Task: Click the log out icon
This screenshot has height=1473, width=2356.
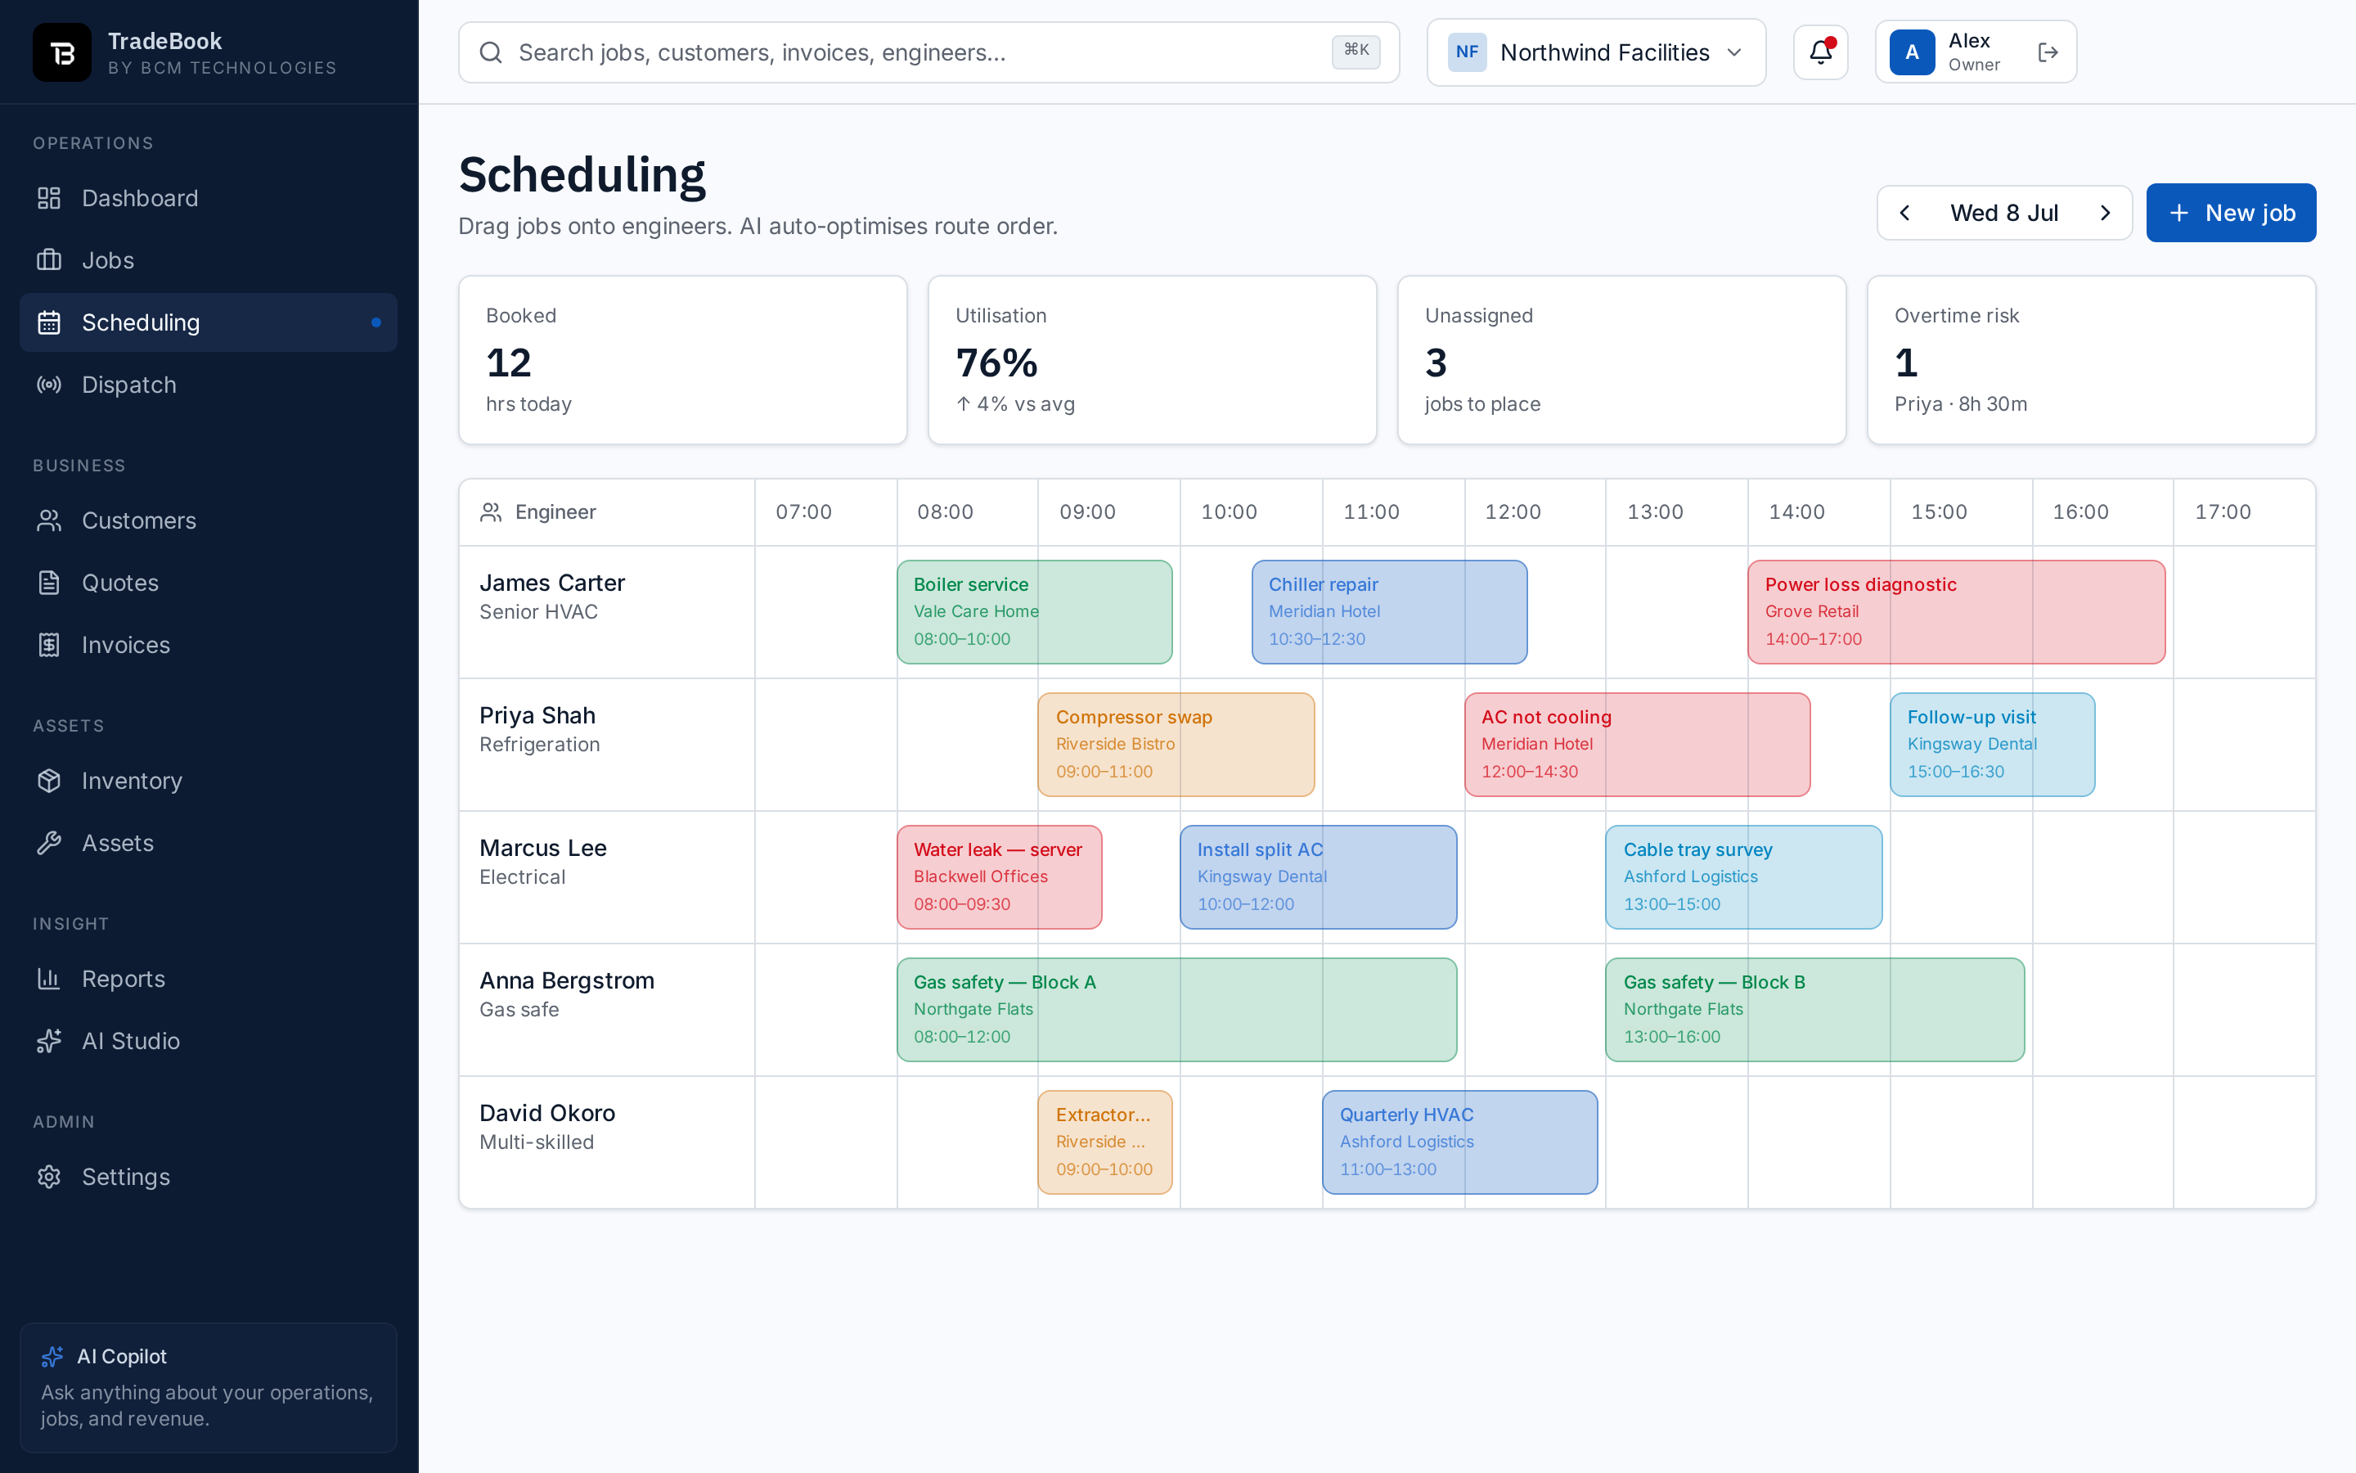Action: point(2048,52)
